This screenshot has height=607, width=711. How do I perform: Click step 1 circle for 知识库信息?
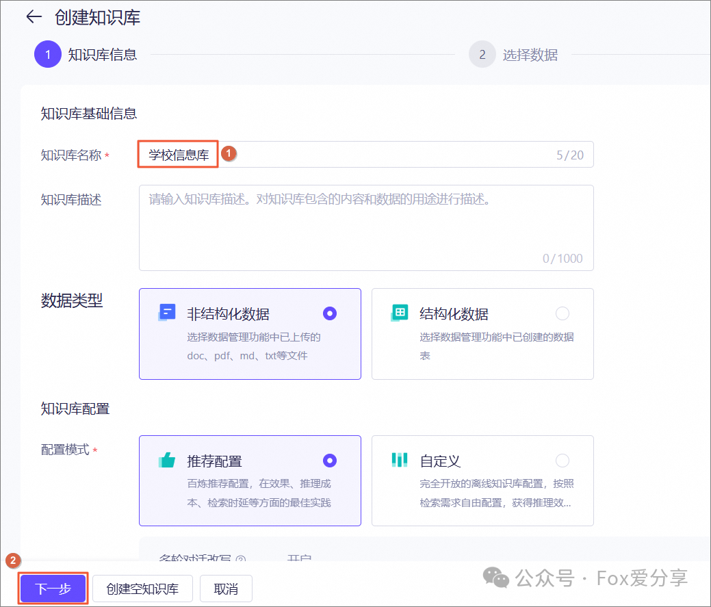pyautogui.click(x=48, y=54)
